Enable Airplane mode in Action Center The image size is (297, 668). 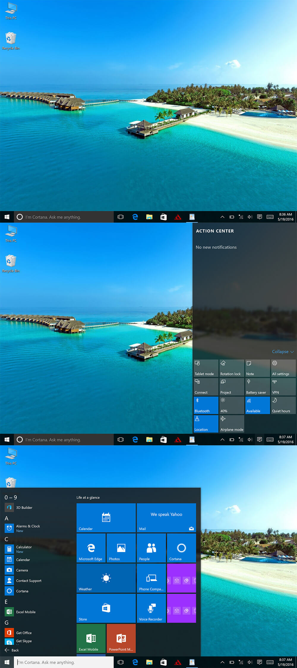[232, 424]
